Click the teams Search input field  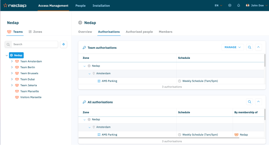(x=34, y=44)
